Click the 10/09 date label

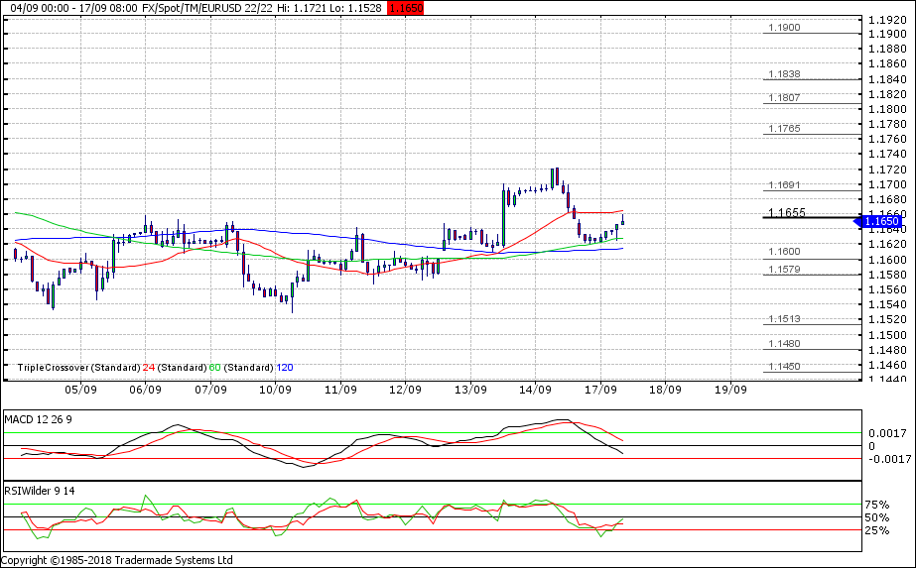tap(275, 390)
